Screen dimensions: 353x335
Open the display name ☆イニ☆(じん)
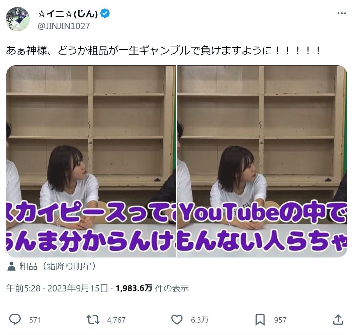68,14
